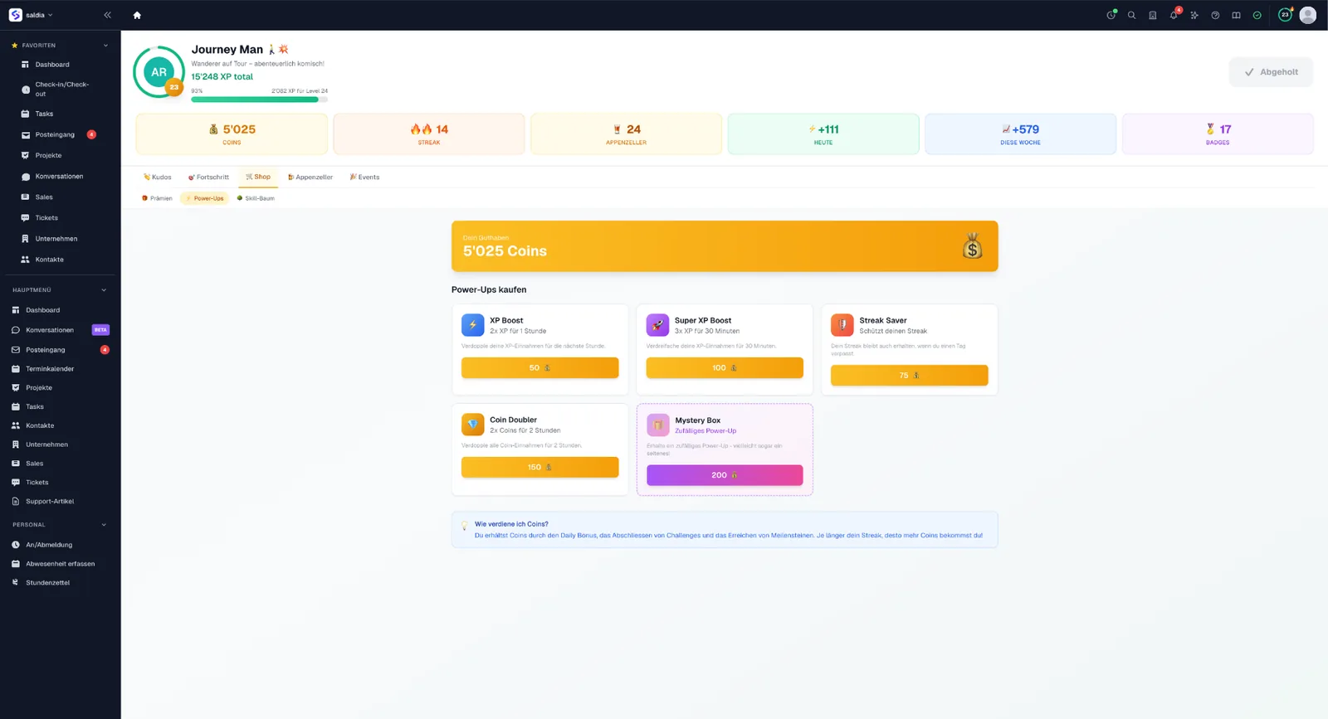Open the 24 Appenzeller stat card

tap(626, 134)
